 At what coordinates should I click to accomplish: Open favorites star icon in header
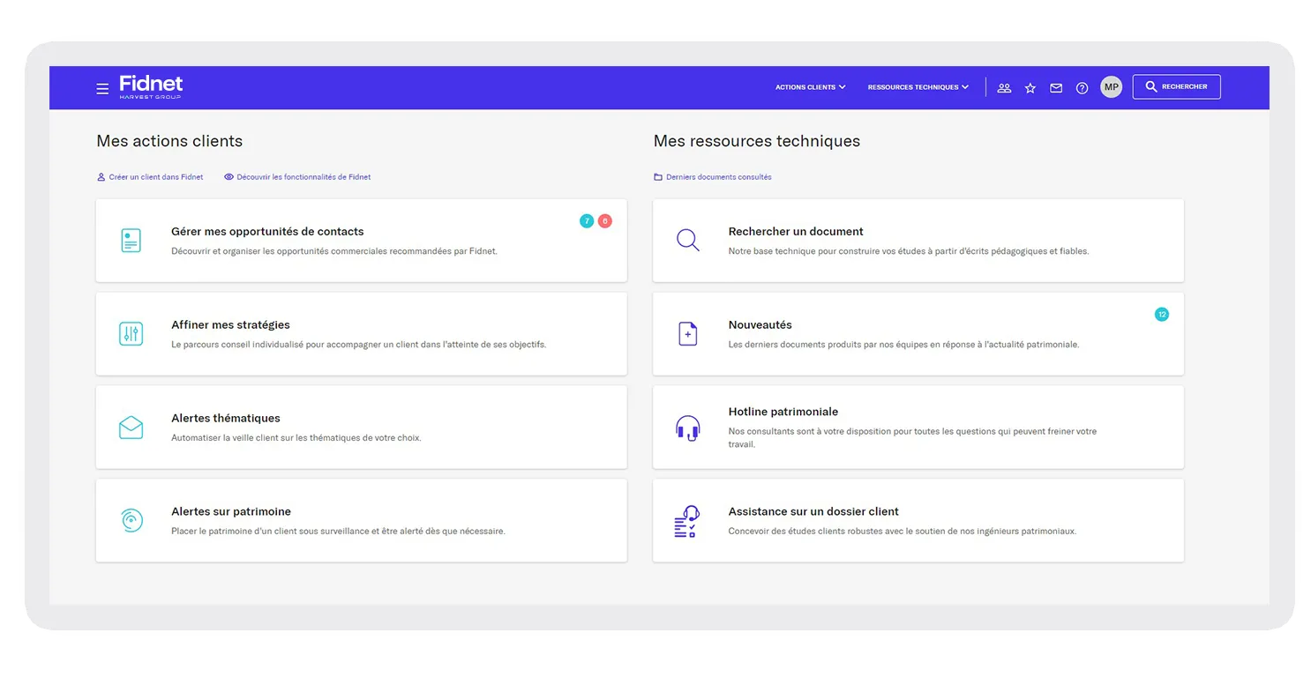1030,88
